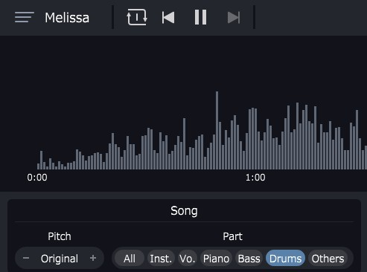This screenshot has width=367, height=272.
Task: Pause playback
Action: pos(200,17)
